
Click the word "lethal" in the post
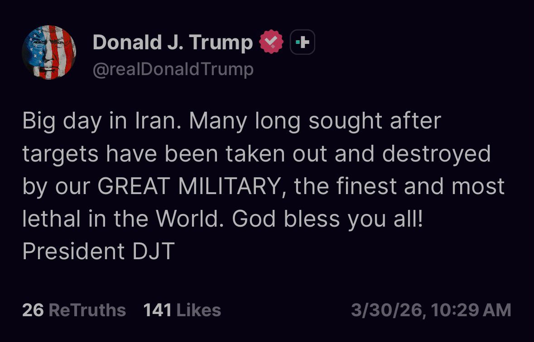pyautogui.click(x=51, y=219)
